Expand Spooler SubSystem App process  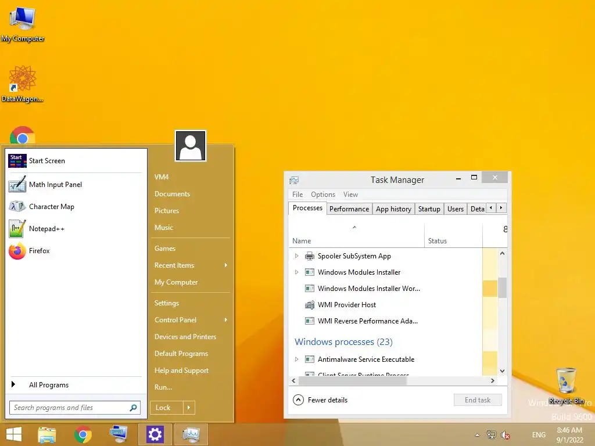[297, 256]
